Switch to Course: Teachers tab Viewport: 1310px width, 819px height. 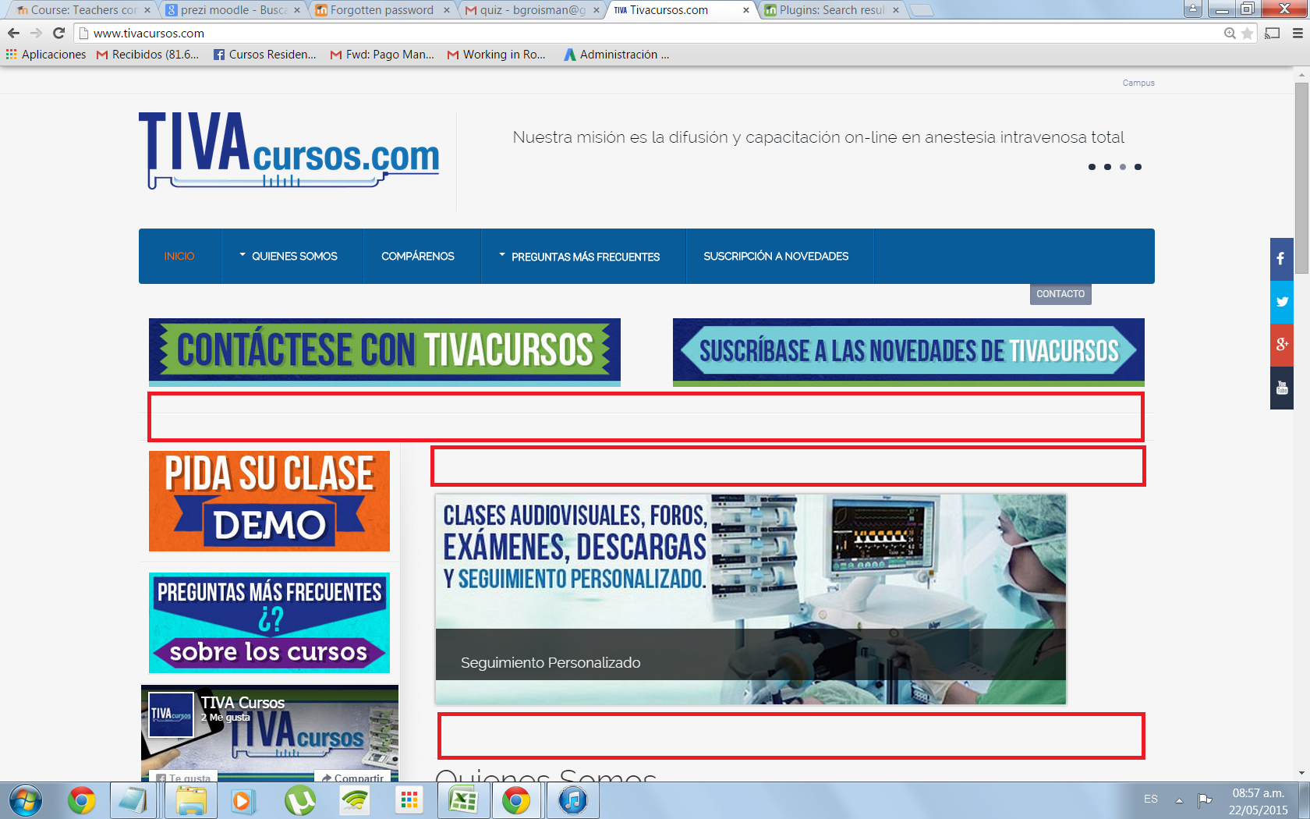click(82, 10)
